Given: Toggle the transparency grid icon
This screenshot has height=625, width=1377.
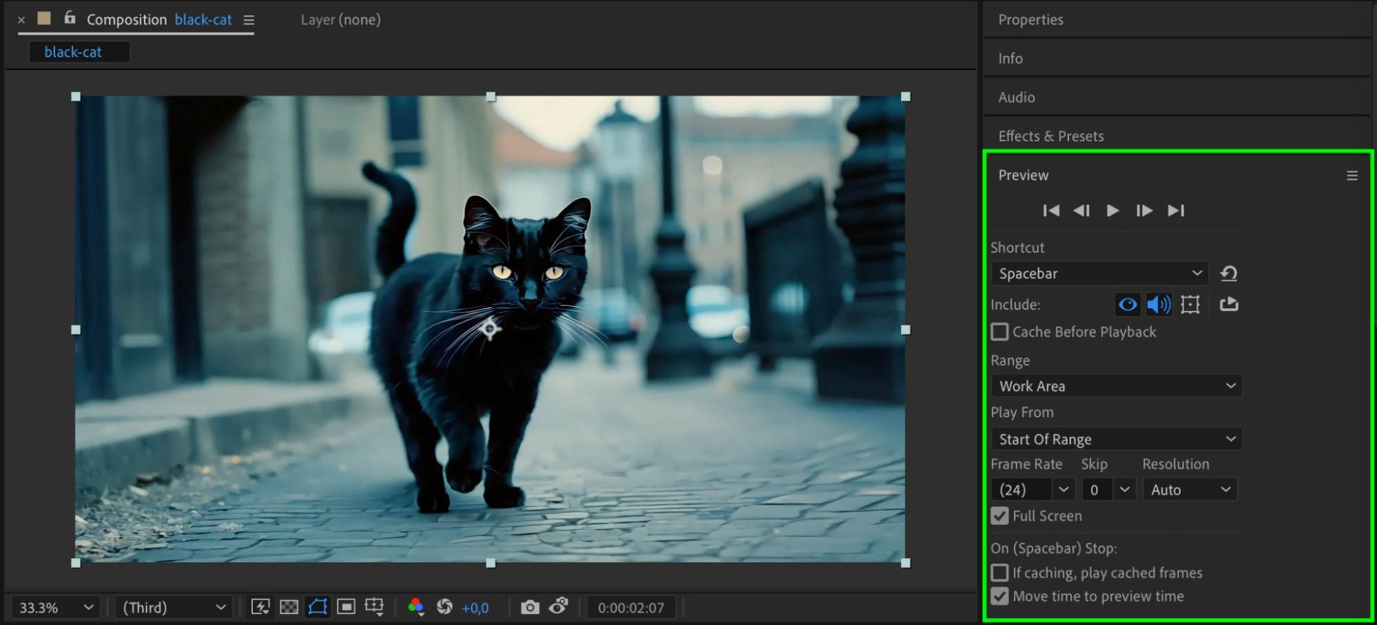Looking at the screenshot, I should (x=289, y=607).
